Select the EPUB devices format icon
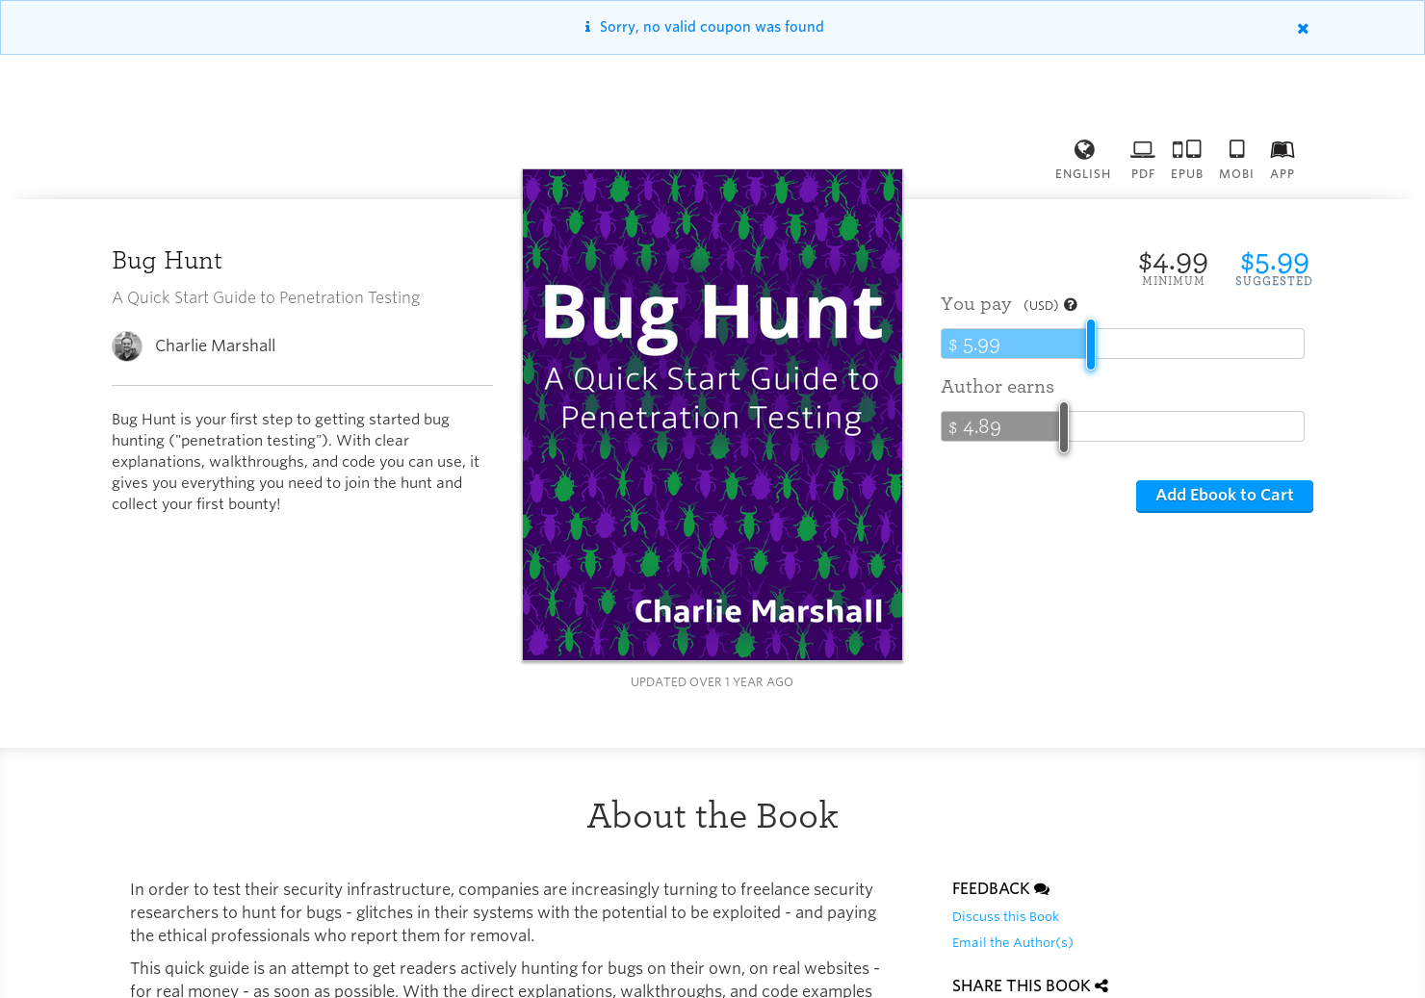Image resolution: width=1425 pixels, height=998 pixels. pos(1186,149)
